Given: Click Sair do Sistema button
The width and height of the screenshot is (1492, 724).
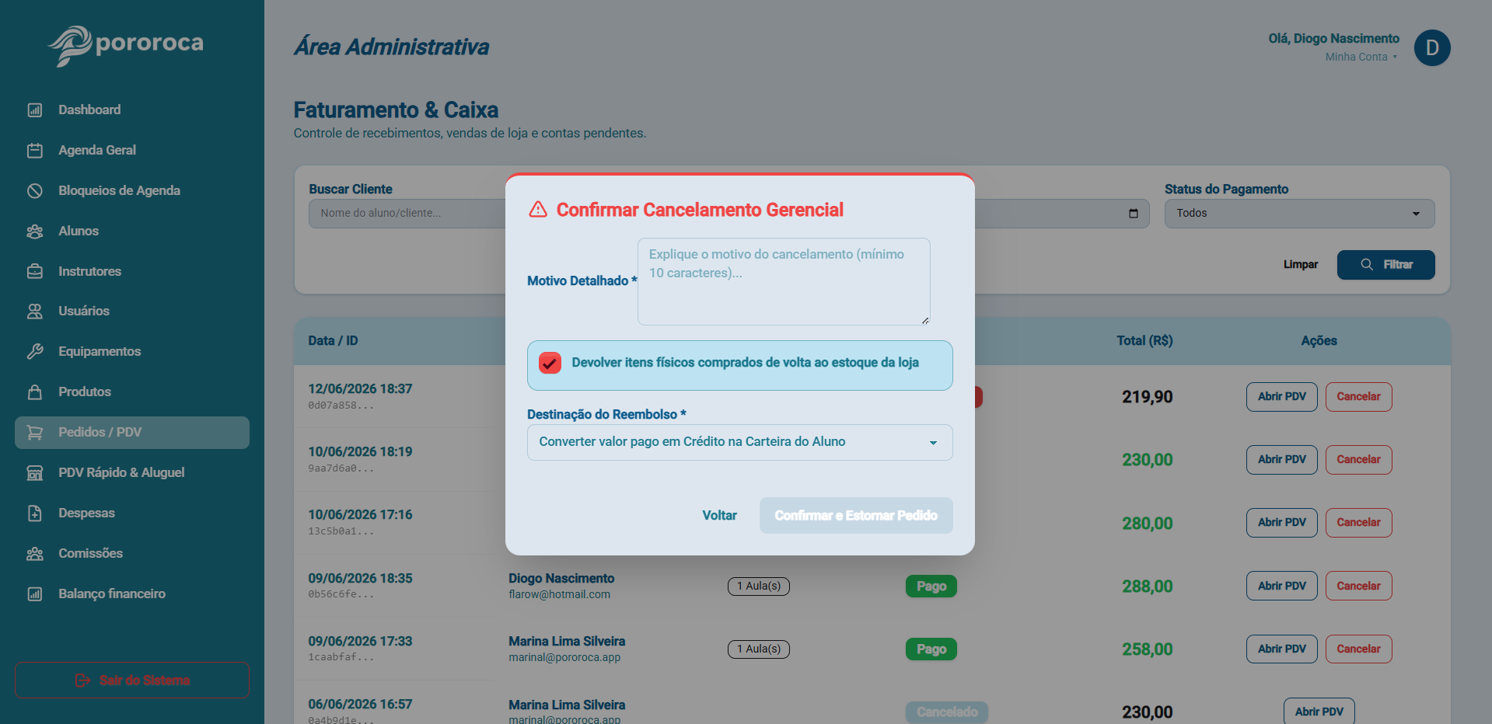Looking at the screenshot, I should (132, 680).
